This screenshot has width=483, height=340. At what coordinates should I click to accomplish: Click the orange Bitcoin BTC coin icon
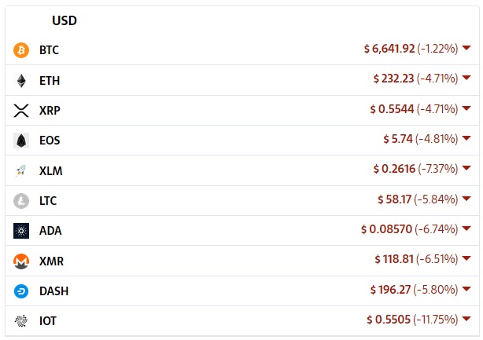(x=21, y=49)
